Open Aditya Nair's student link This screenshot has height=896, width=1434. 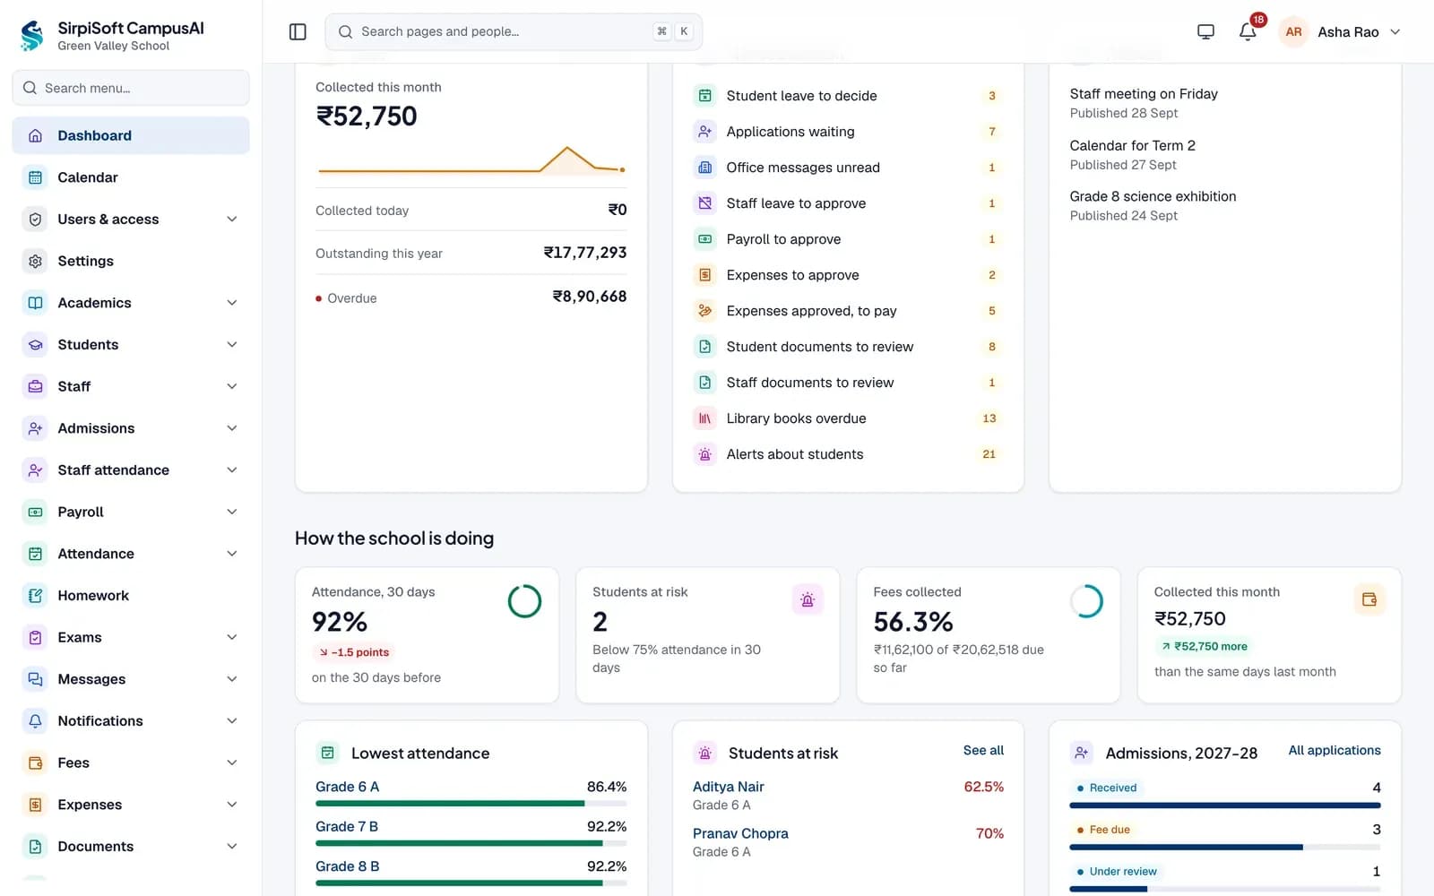(728, 787)
